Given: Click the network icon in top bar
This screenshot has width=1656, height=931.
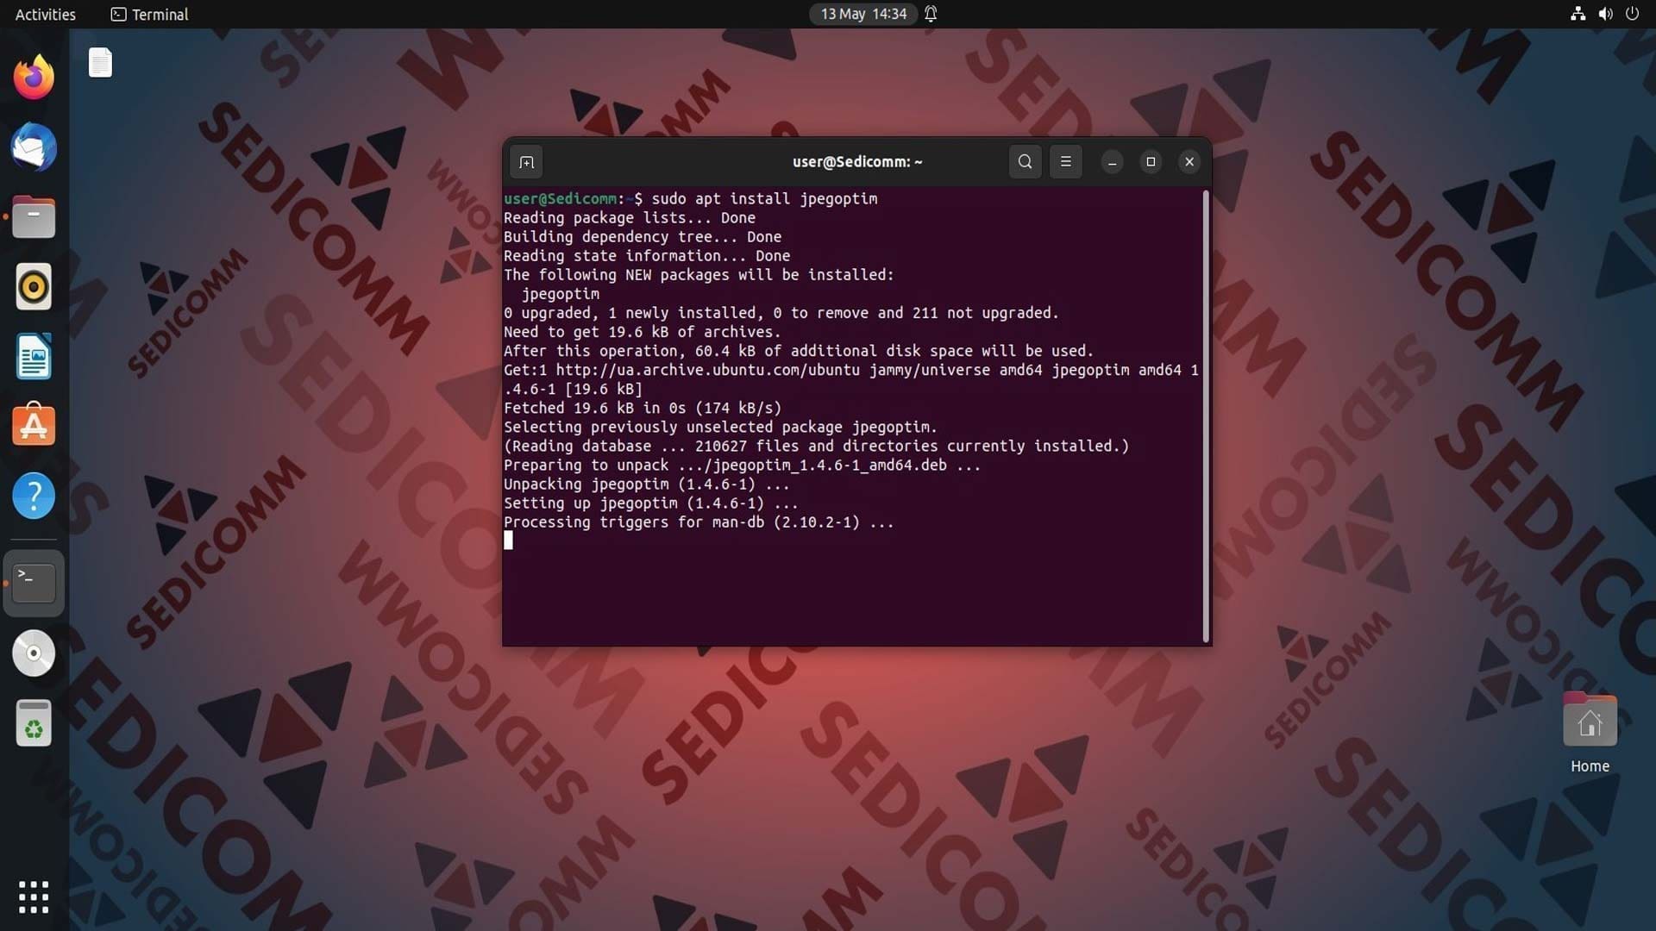Looking at the screenshot, I should [1578, 14].
